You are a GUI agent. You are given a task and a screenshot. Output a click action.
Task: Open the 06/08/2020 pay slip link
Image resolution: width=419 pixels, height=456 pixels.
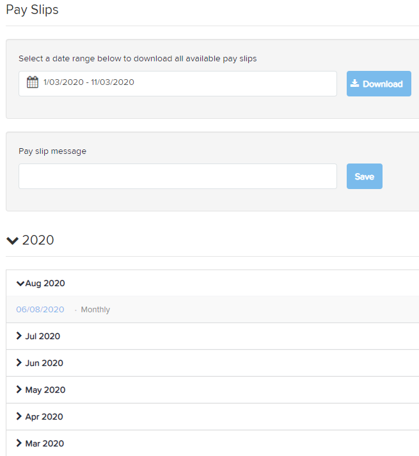point(40,309)
